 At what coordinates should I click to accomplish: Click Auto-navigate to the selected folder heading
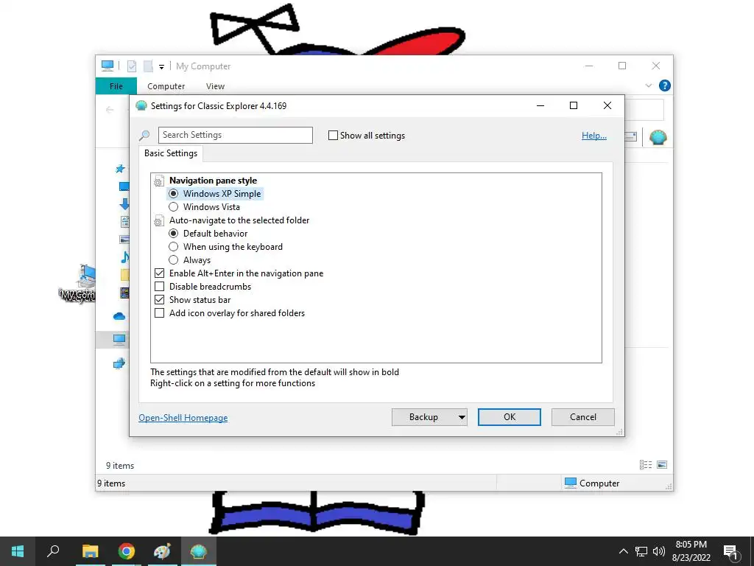click(239, 220)
